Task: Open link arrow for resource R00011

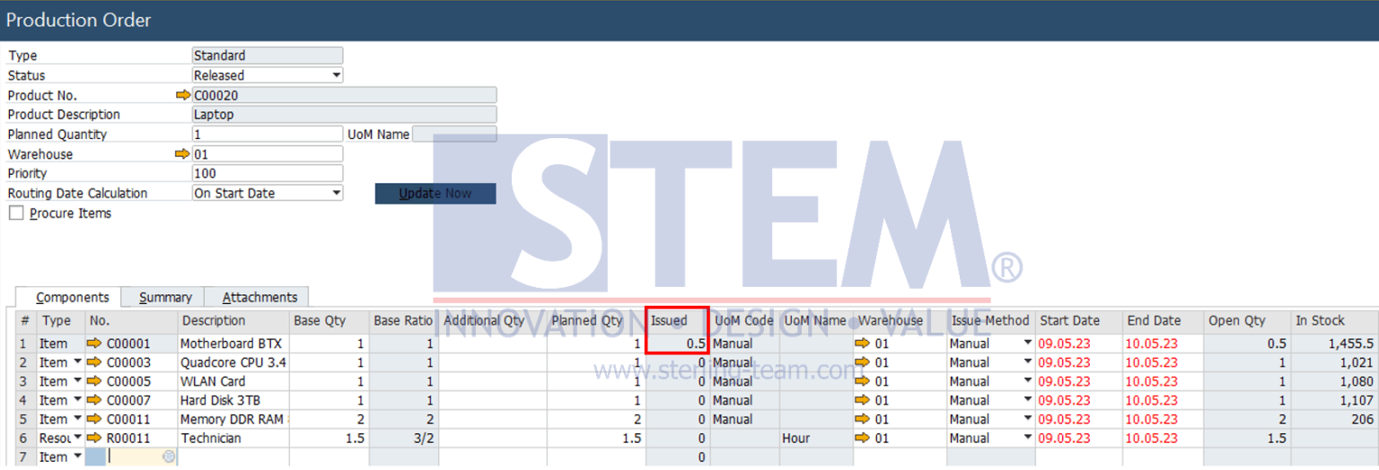Action: click(94, 438)
